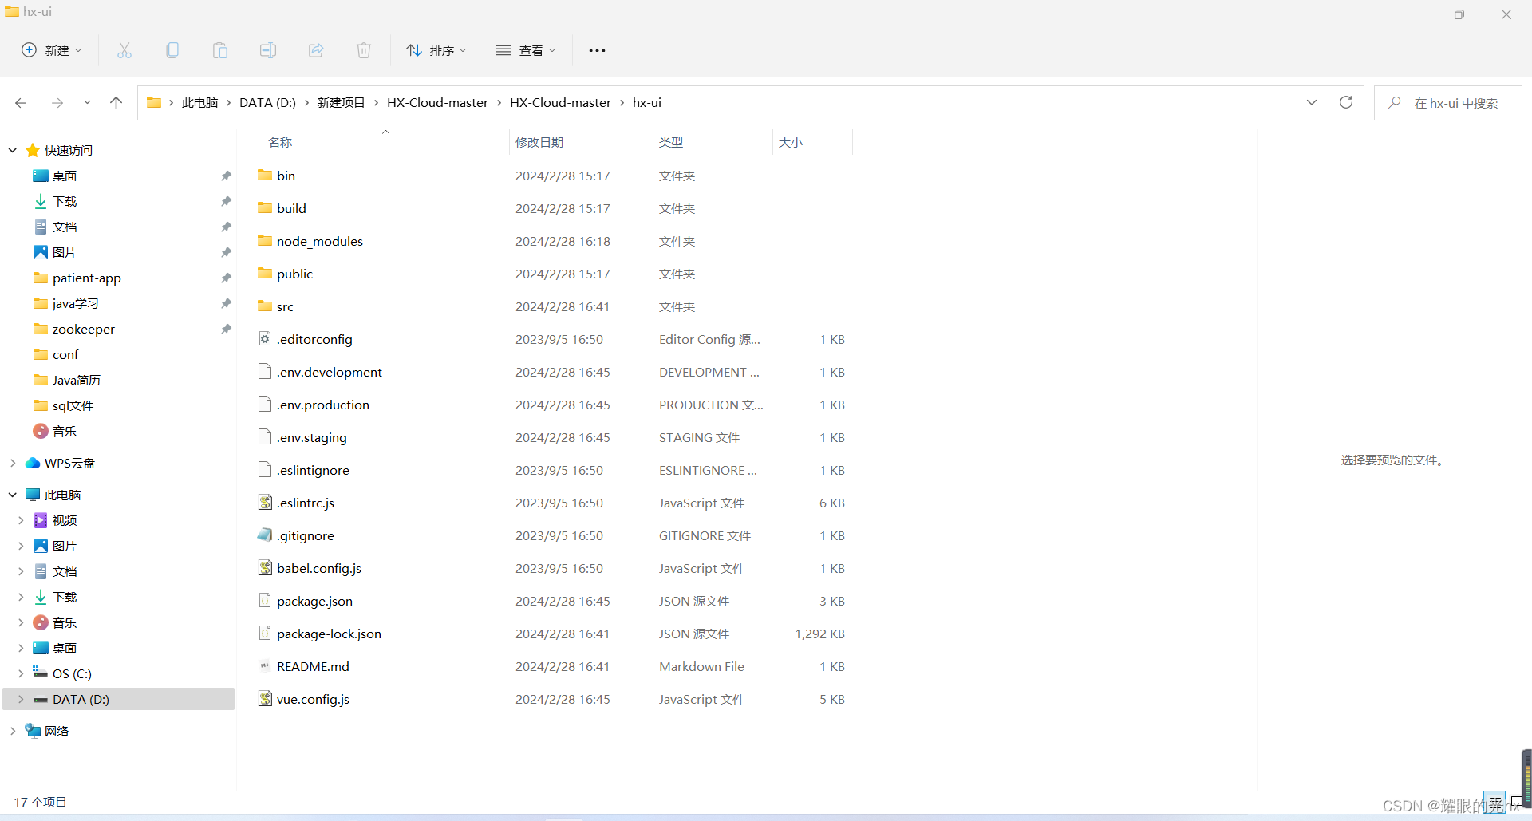Select the .env.development file
Screen dimensions: 1532x821
pos(330,372)
